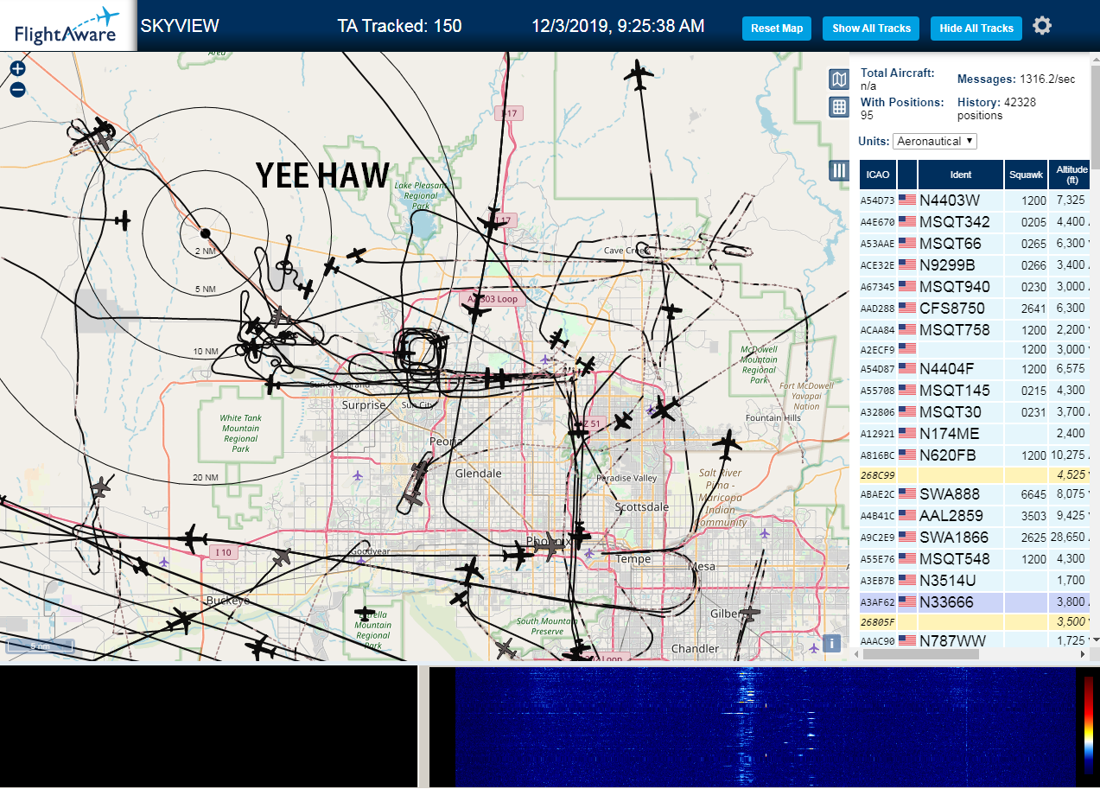Sort table by Ident column header
Viewport: 1100px width, 789px height.
pyautogui.click(x=961, y=175)
